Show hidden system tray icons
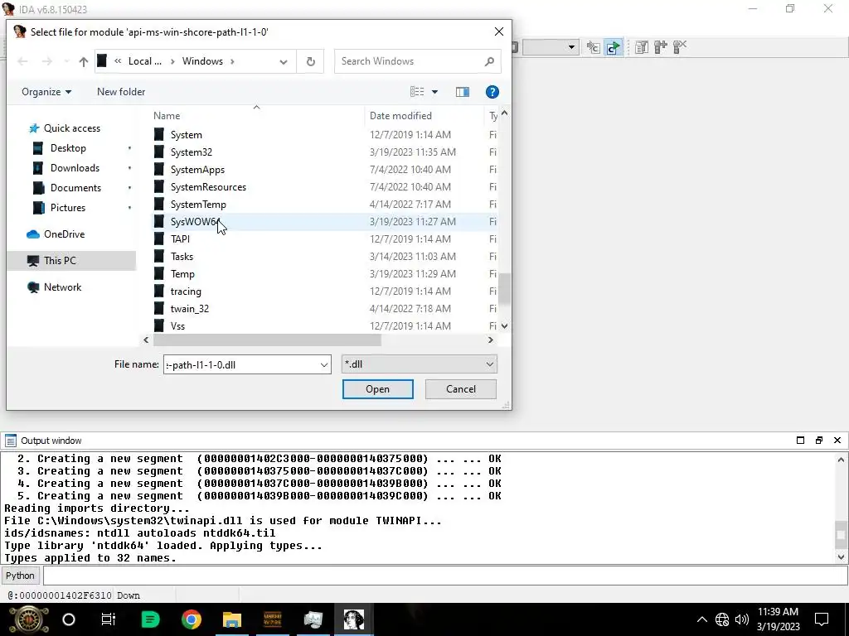 point(701,619)
